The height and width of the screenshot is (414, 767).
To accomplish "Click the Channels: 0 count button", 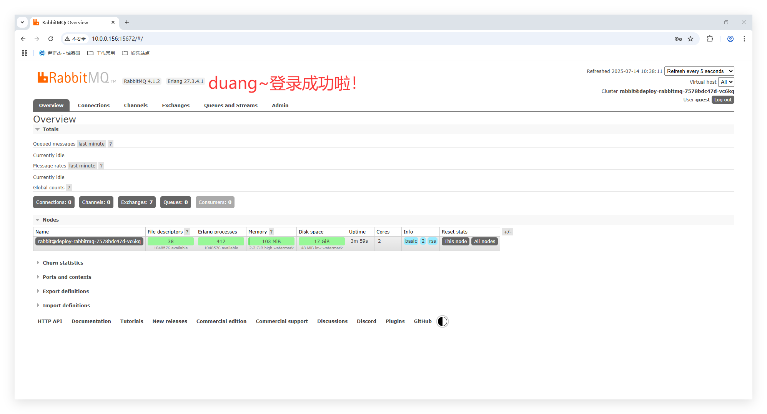I will click(x=96, y=202).
